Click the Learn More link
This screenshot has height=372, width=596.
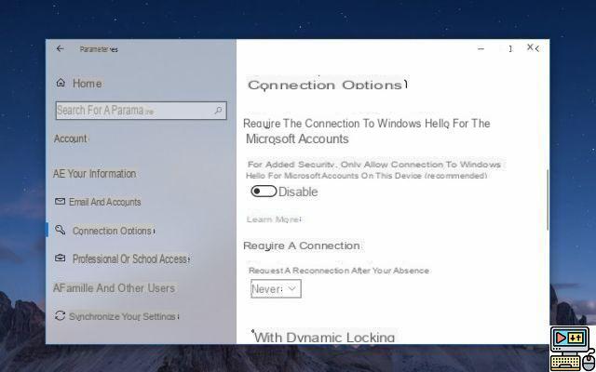tap(274, 219)
